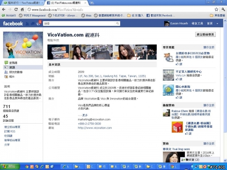Click 檢舉粉絲專頁 report link in sidebar

[x=12, y=140]
